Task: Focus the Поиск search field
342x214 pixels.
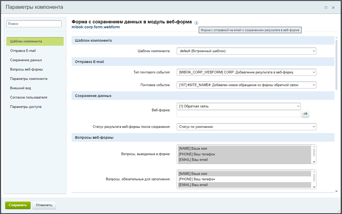Action: point(34,24)
